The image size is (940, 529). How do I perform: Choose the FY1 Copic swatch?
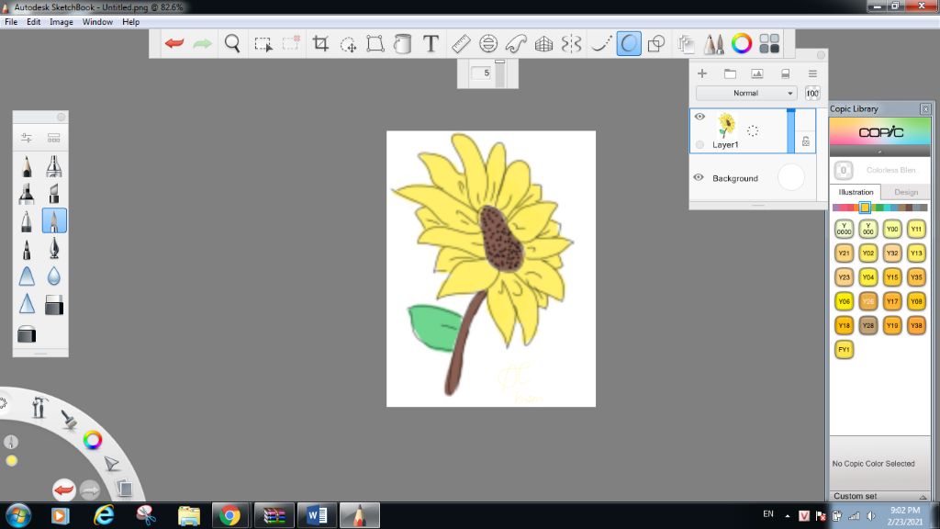pos(845,350)
